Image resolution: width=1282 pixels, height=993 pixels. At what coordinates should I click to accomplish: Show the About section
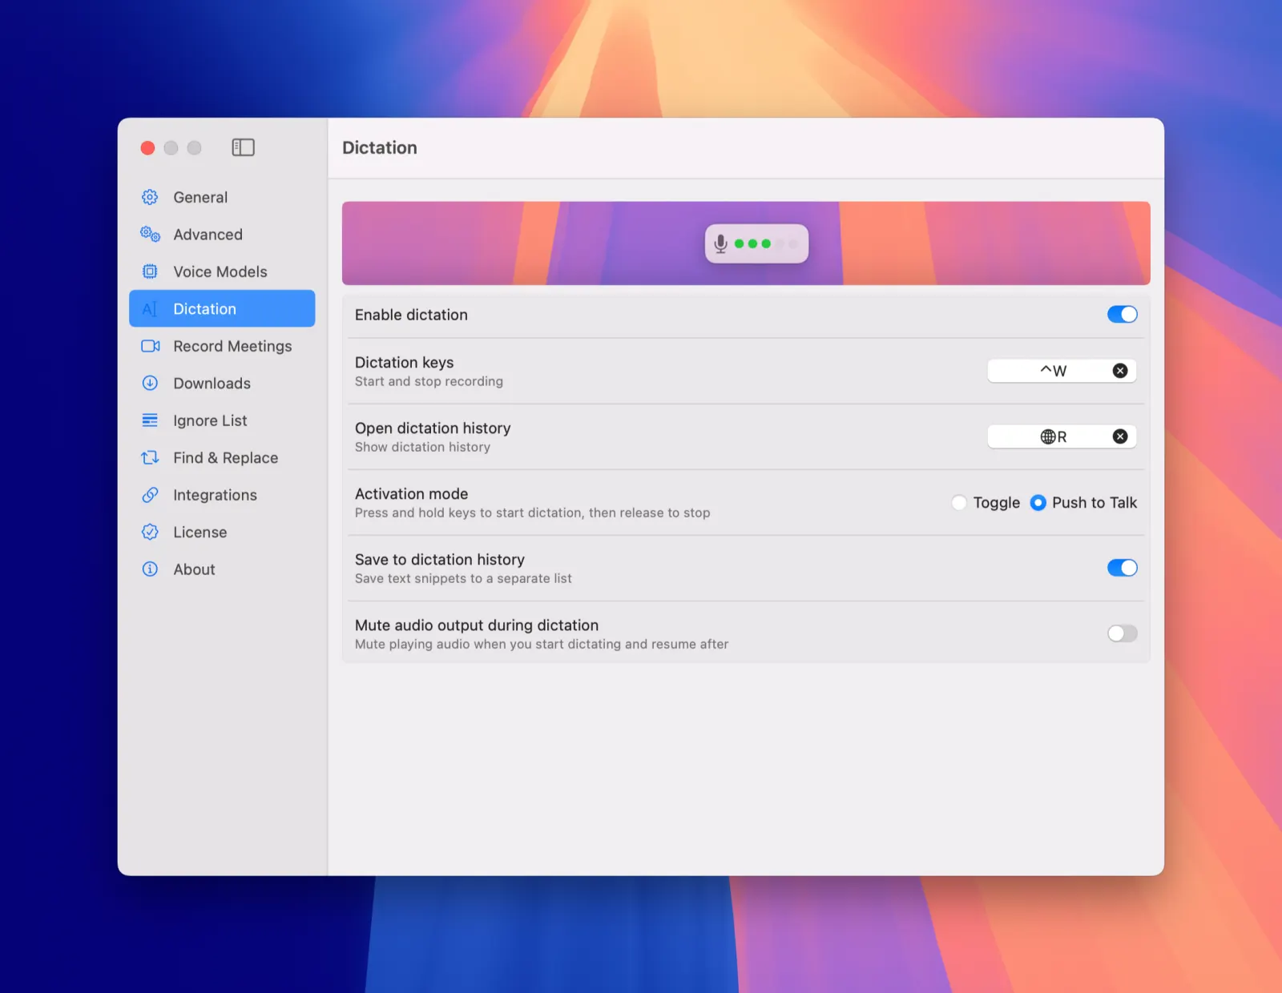(222, 569)
